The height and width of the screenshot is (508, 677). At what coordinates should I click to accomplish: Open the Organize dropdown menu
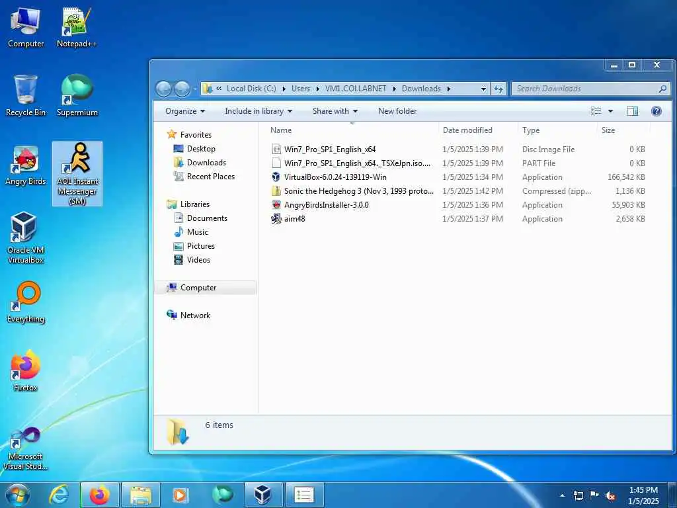pos(185,111)
